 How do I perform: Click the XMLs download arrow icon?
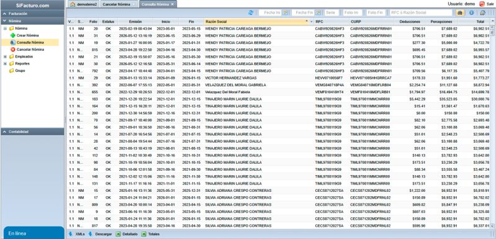tap(71, 234)
